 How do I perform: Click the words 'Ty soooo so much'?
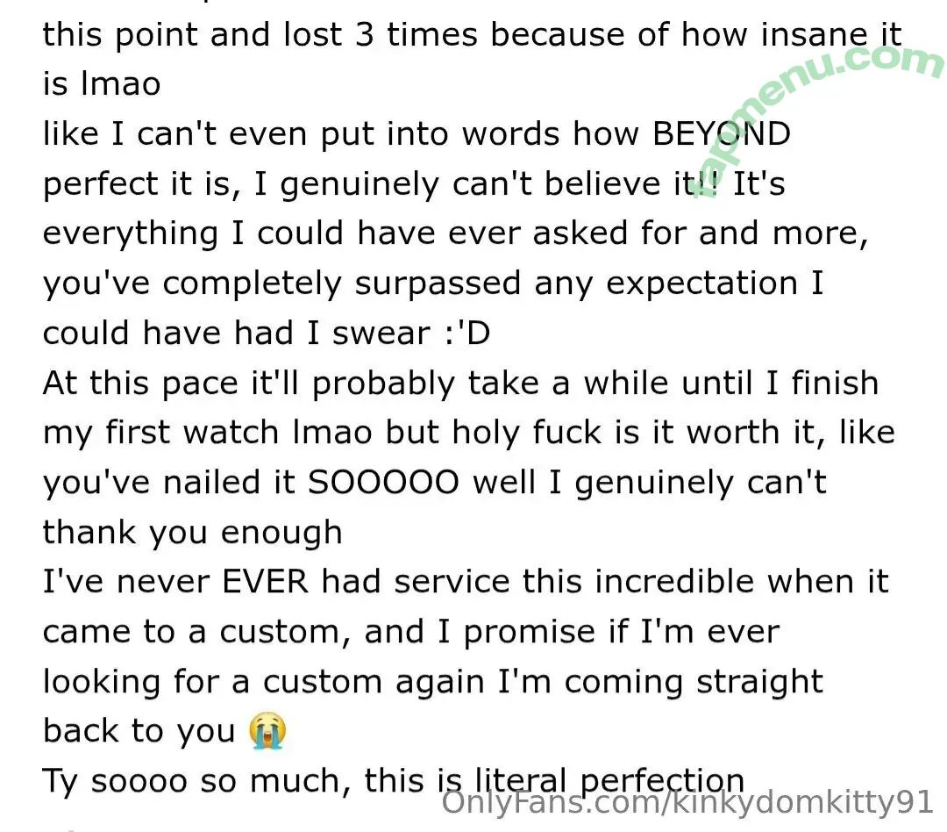(192, 781)
